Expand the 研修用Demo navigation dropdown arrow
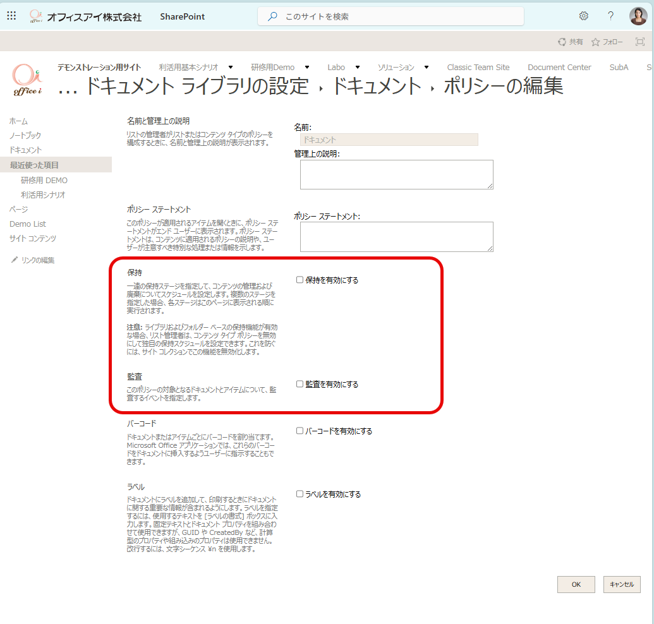Viewport: 654px width, 624px height. [307, 68]
